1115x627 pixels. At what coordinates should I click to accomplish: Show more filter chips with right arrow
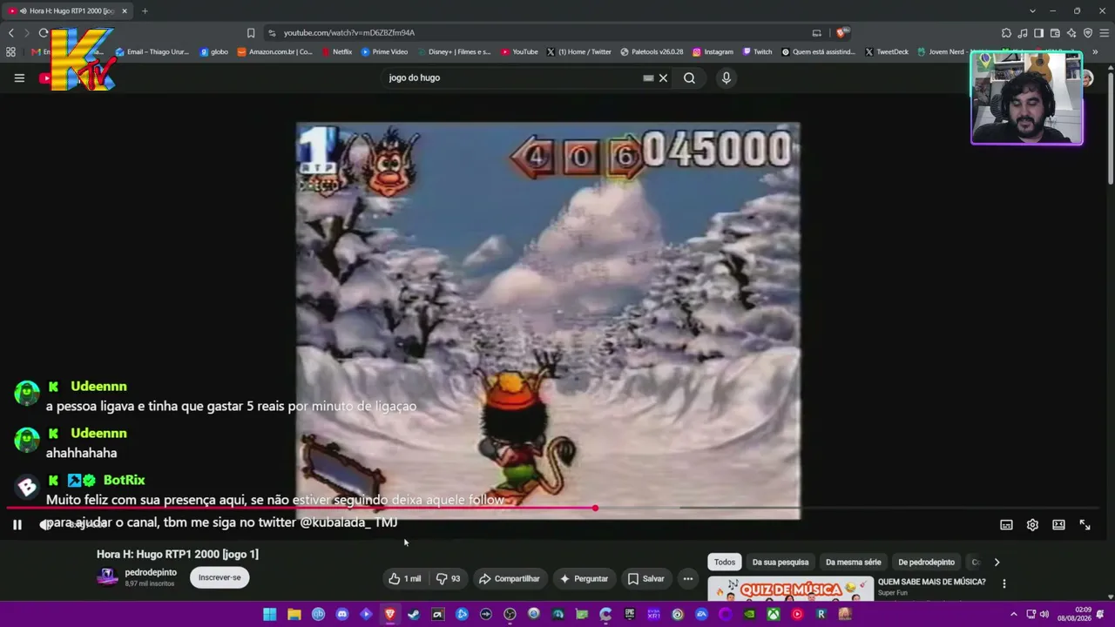coord(997,562)
